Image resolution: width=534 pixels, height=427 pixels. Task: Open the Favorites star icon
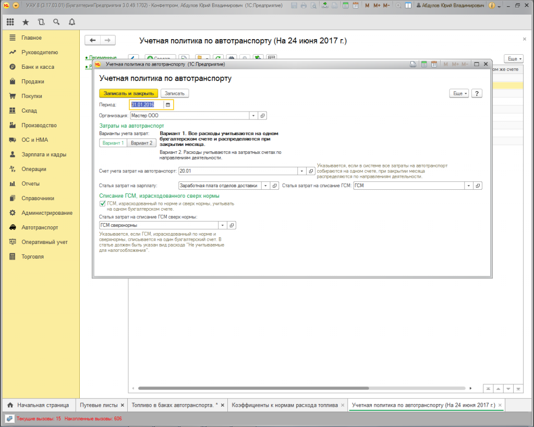[26, 22]
